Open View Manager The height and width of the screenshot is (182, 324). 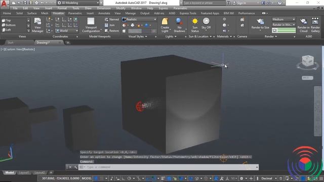tap(37, 25)
